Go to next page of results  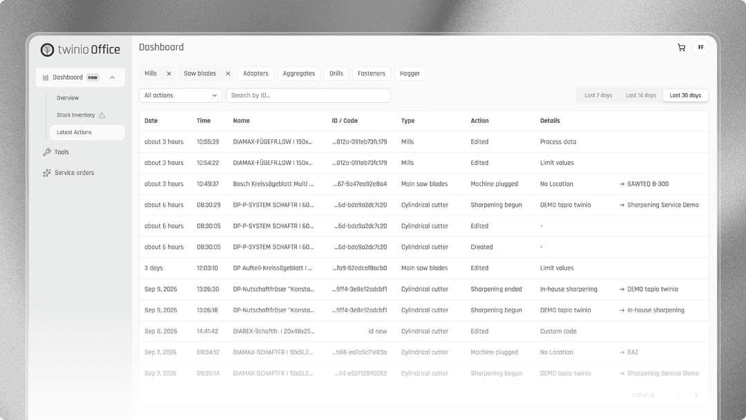pos(696,395)
